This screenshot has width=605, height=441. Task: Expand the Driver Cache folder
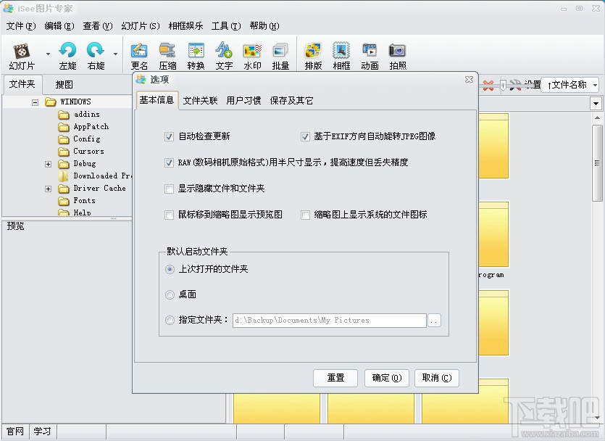tap(48, 188)
